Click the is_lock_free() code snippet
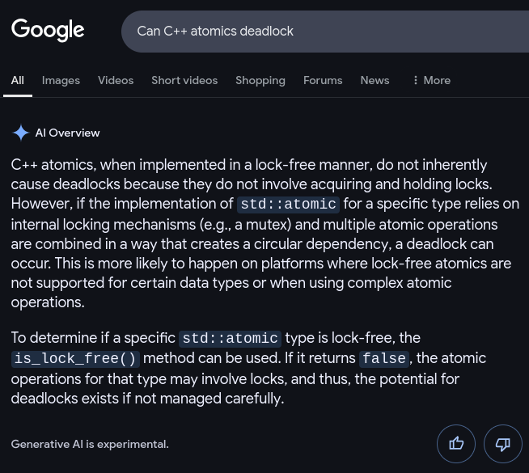The image size is (529, 473). pyautogui.click(x=75, y=359)
